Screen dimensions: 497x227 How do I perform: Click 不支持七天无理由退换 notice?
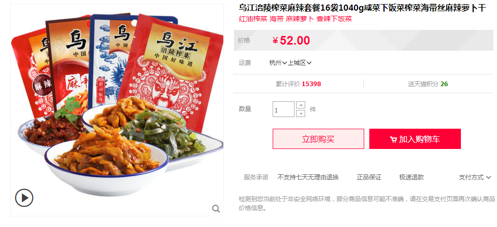308,177
